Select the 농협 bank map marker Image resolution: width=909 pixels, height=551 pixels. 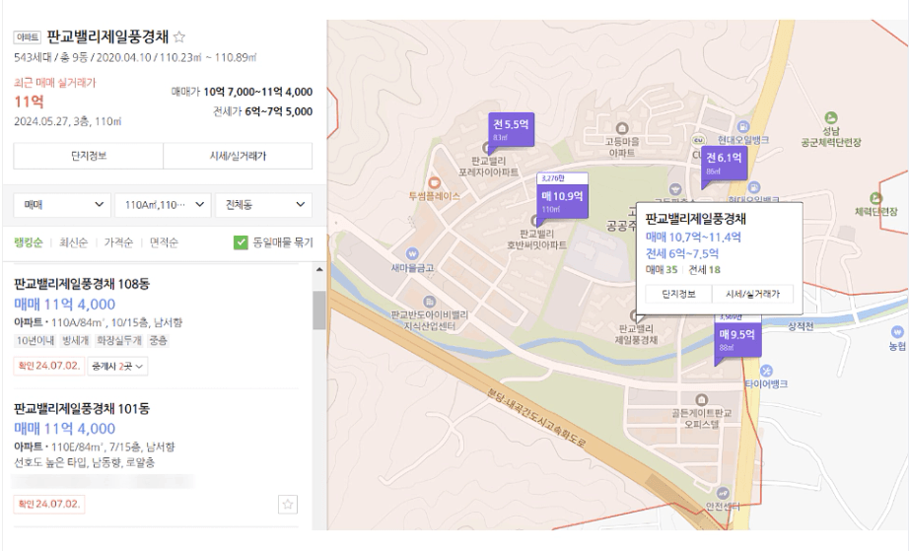pos(897,332)
